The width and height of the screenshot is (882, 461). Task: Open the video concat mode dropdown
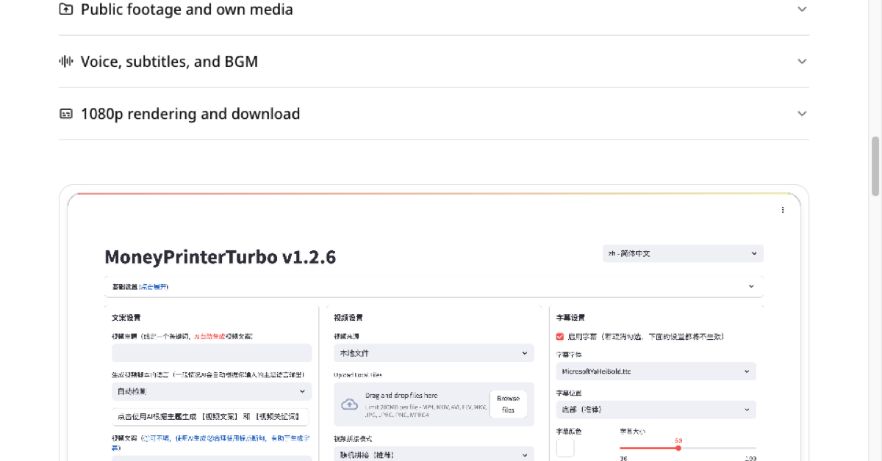tap(434, 455)
